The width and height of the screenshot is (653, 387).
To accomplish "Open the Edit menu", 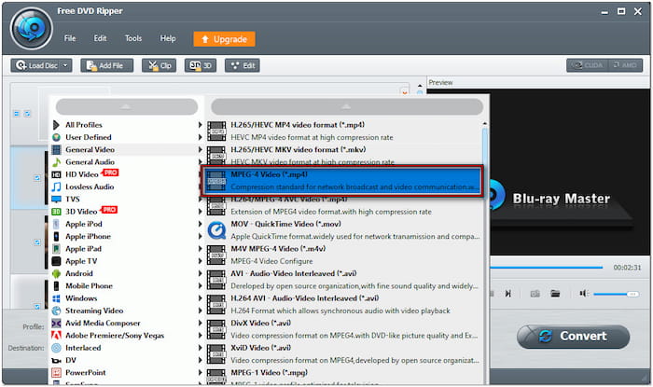I will point(100,38).
